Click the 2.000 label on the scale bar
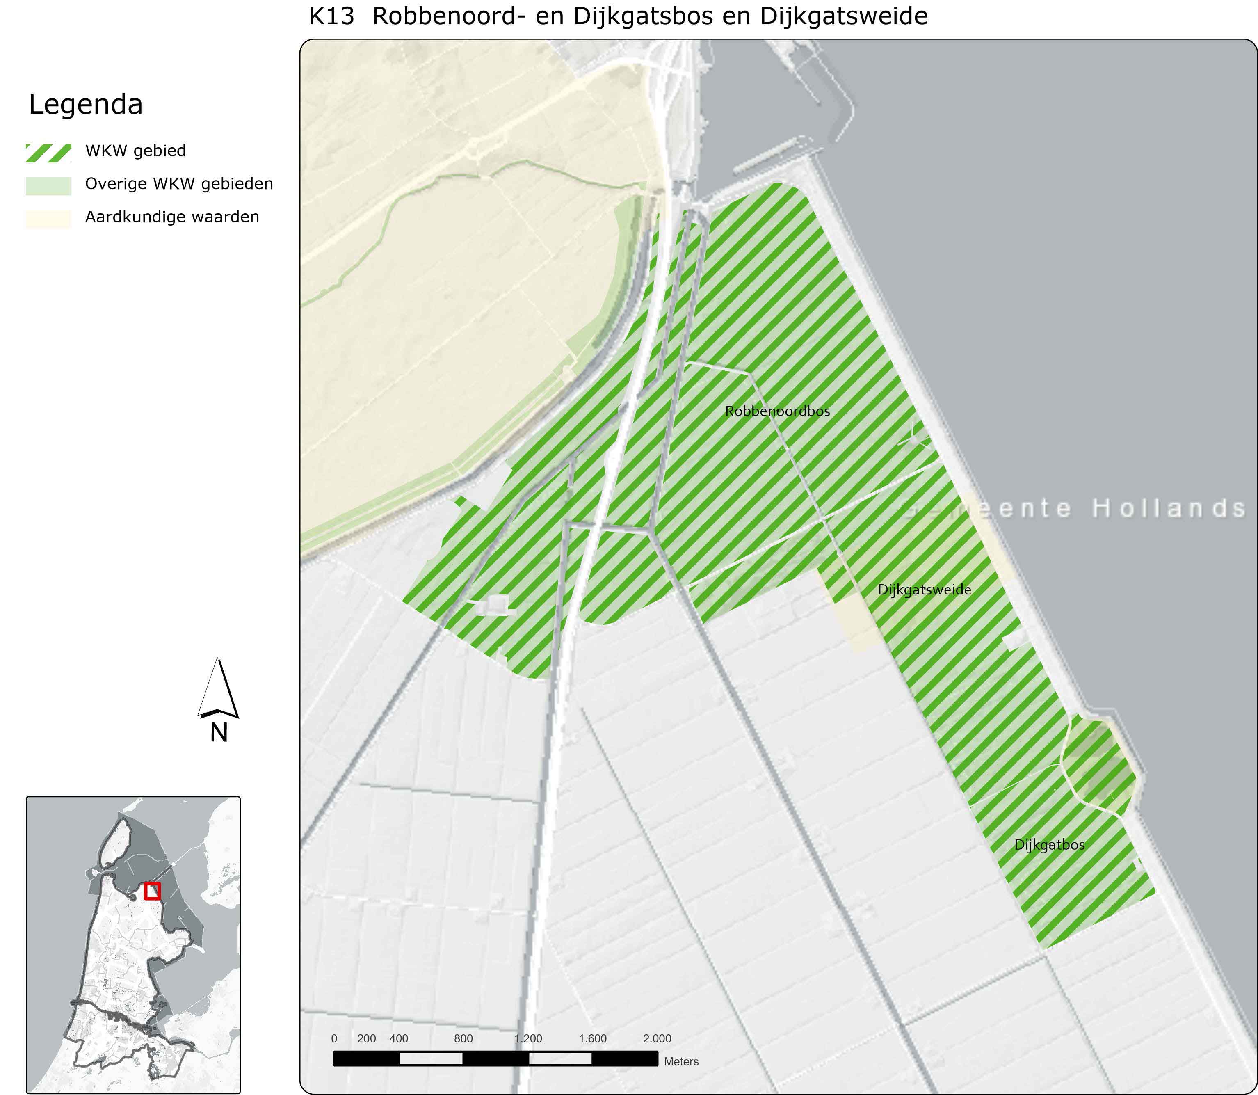Viewport: 1258px width, 1095px height. point(657,1039)
